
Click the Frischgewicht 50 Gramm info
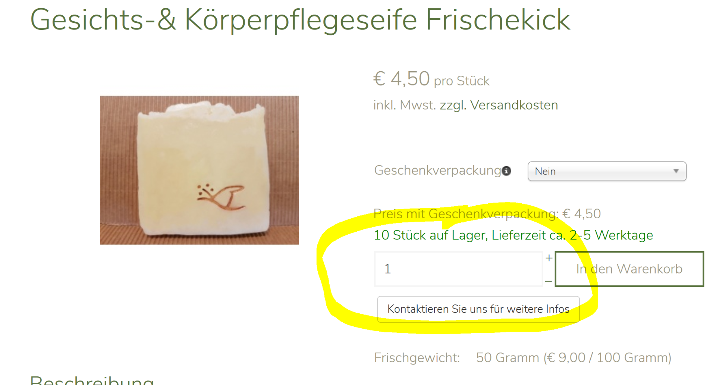(522, 358)
